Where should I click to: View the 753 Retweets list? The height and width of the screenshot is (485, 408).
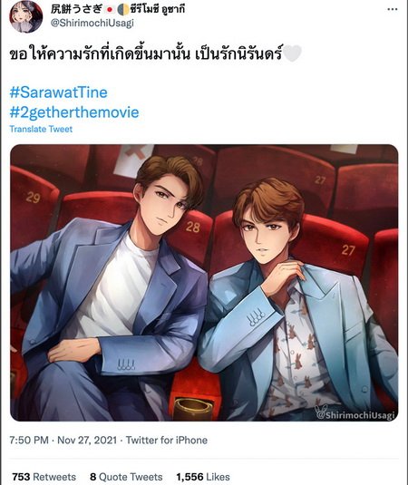pos(44,477)
